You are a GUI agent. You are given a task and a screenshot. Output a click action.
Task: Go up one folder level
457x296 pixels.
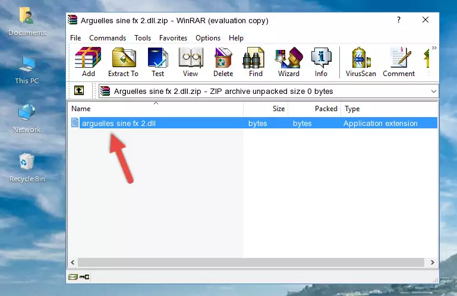(79, 91)
